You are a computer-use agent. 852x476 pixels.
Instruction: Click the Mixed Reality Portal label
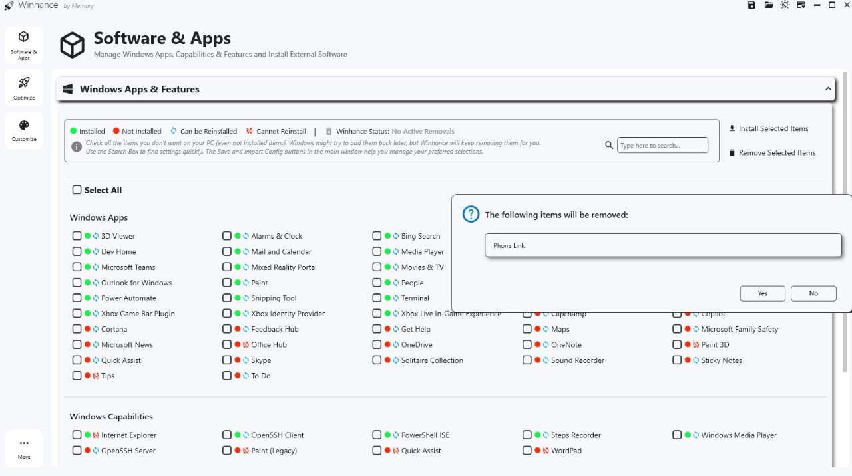[x=284, y=267]
